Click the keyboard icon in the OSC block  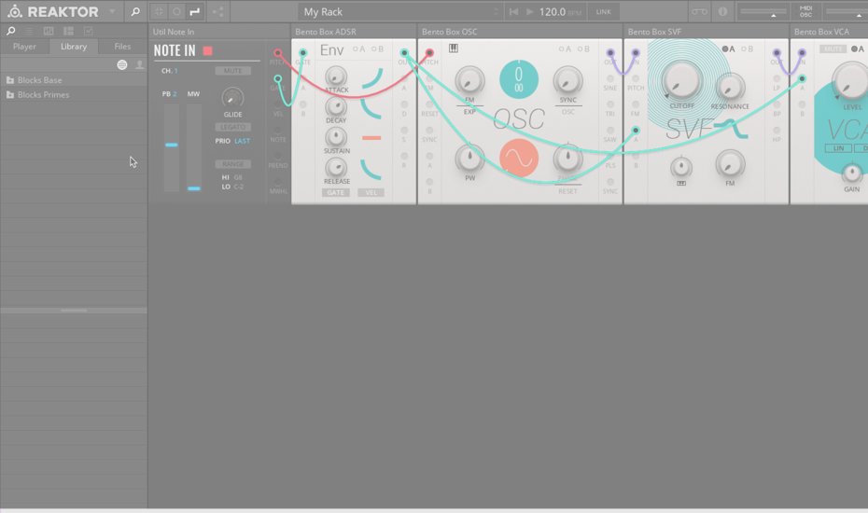454,49
